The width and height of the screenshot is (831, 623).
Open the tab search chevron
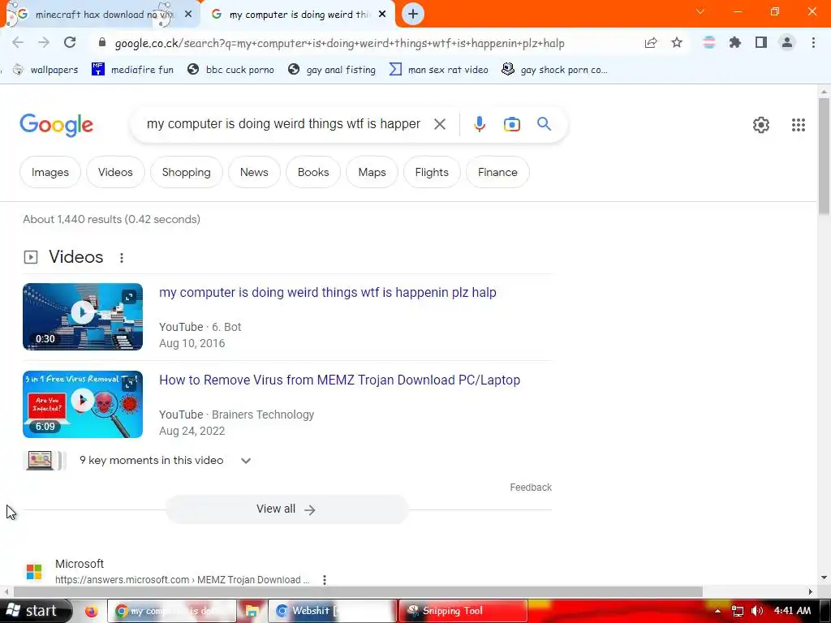point(700,11)
